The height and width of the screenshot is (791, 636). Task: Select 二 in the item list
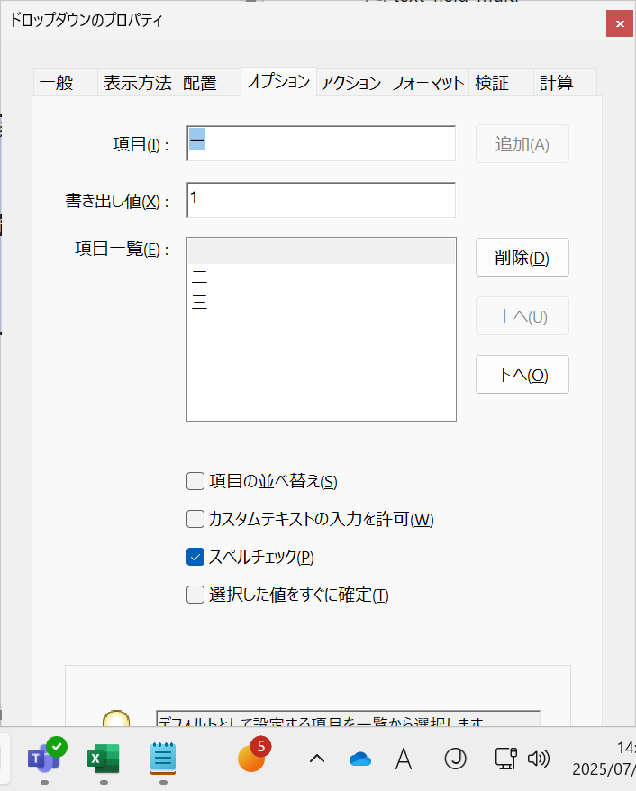[322, 277]
